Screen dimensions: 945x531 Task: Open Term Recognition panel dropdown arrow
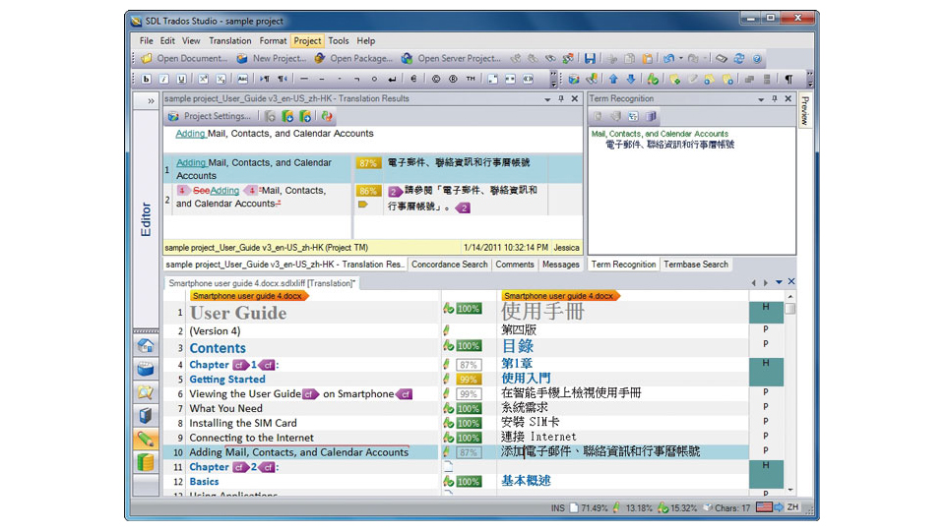pyautogui.click(x=761, y=99)
